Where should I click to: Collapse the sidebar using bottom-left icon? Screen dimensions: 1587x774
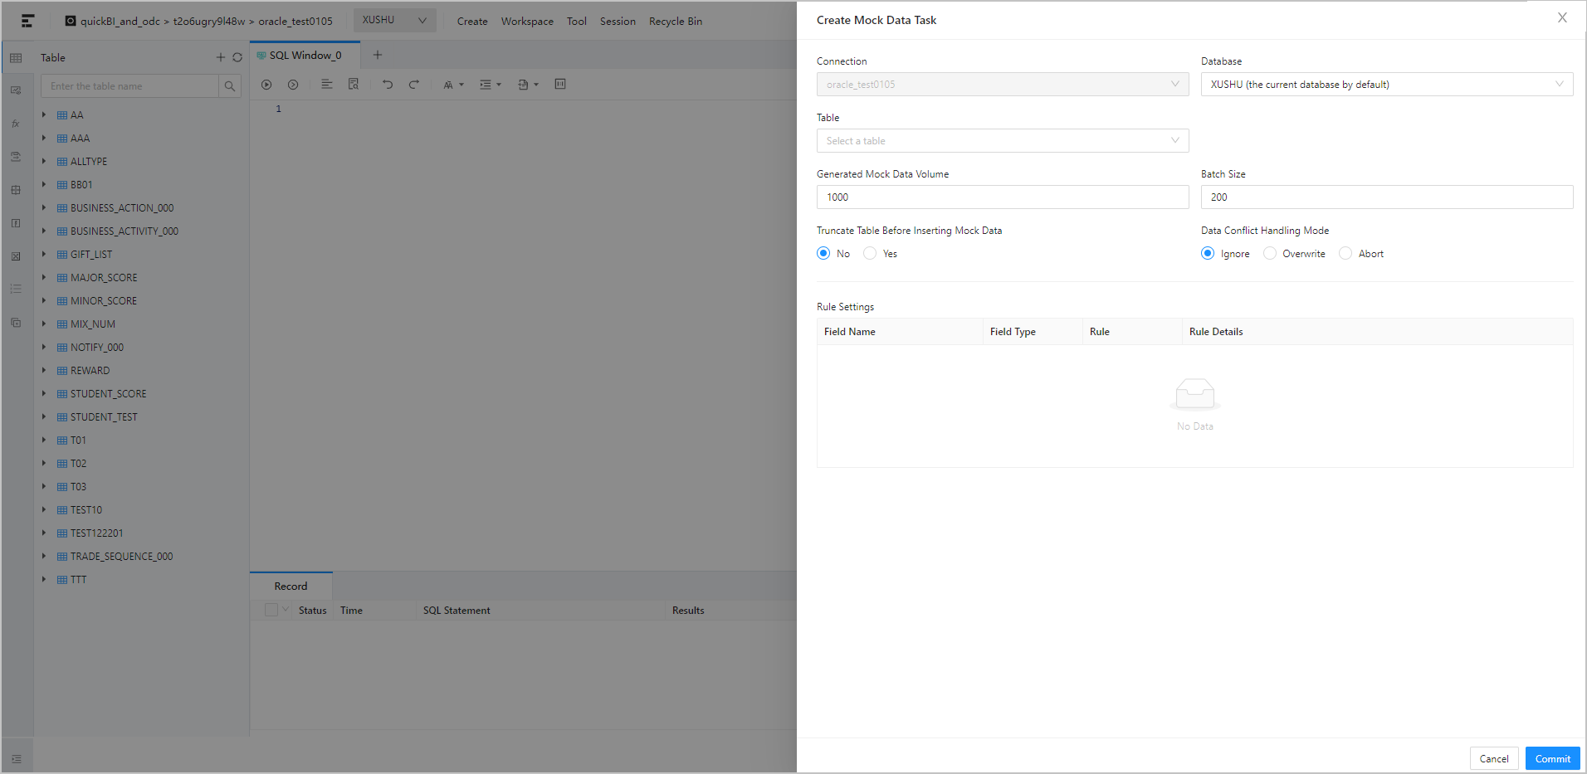tap(17, 759)
